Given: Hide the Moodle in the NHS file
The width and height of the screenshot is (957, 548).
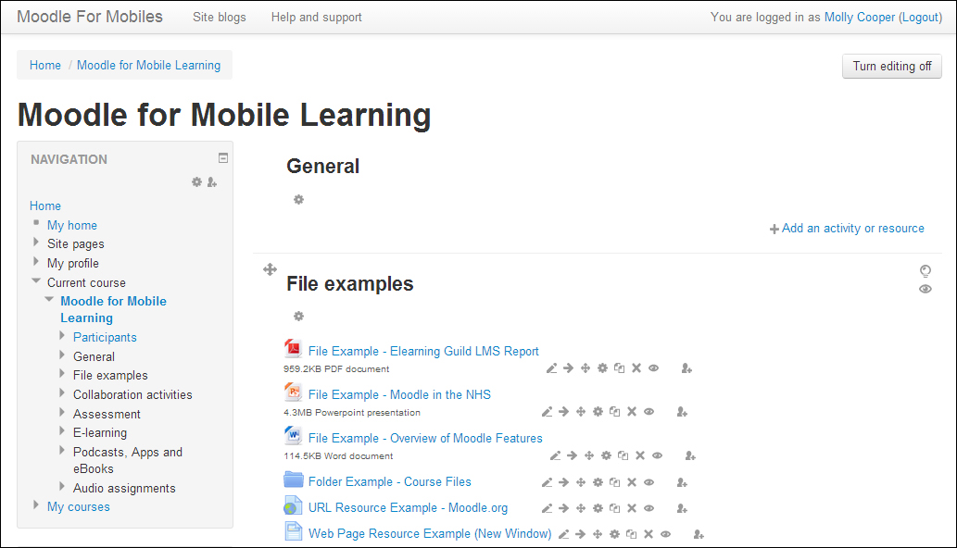Looking at the screenshot, I should pyautogui.click(x=648, y=410).
